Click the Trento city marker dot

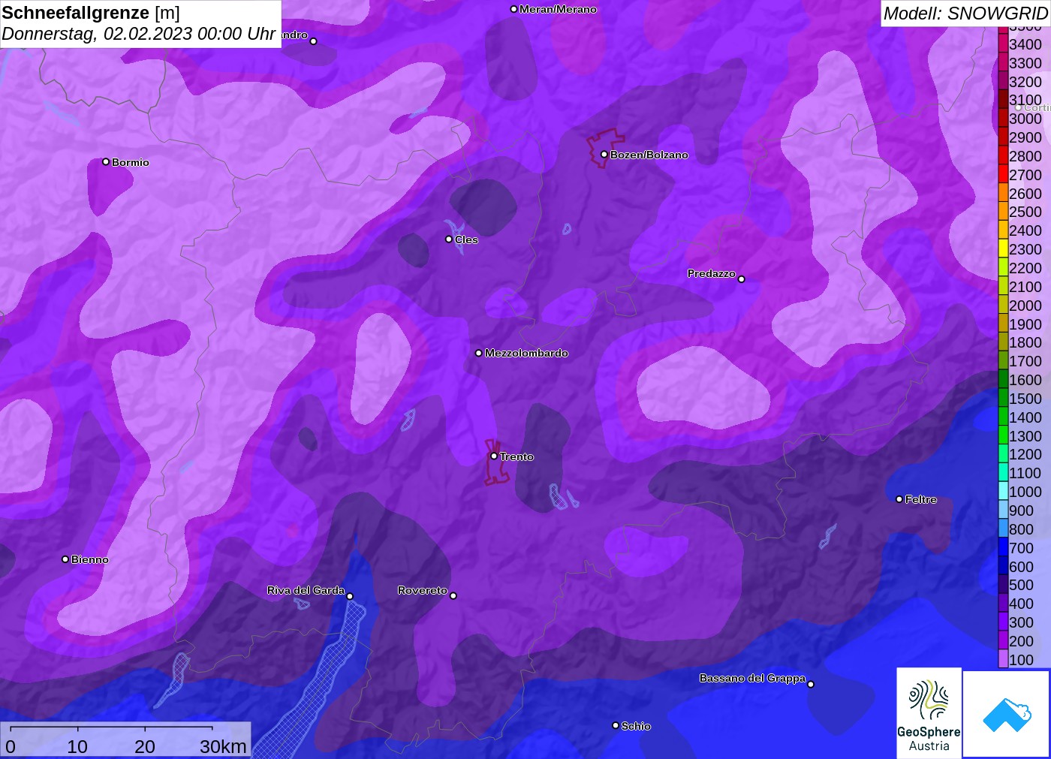tap(494, 456)
